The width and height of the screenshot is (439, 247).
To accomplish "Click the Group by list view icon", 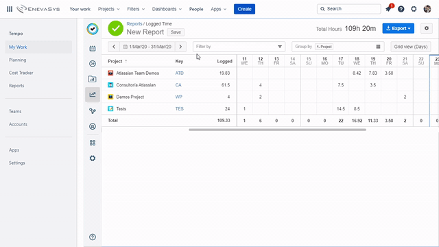I will 378,47.
